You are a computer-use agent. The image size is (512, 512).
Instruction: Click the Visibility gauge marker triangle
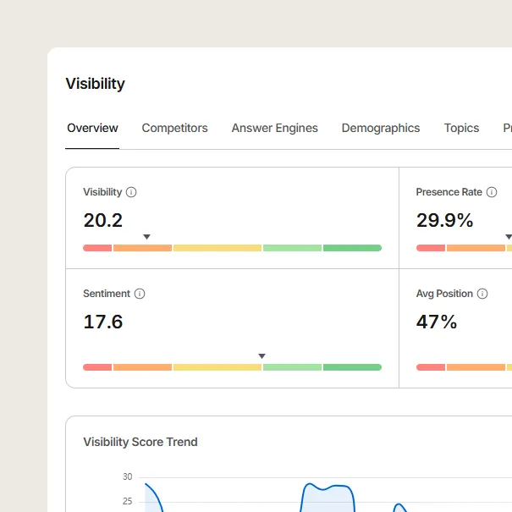click(147, 237)
